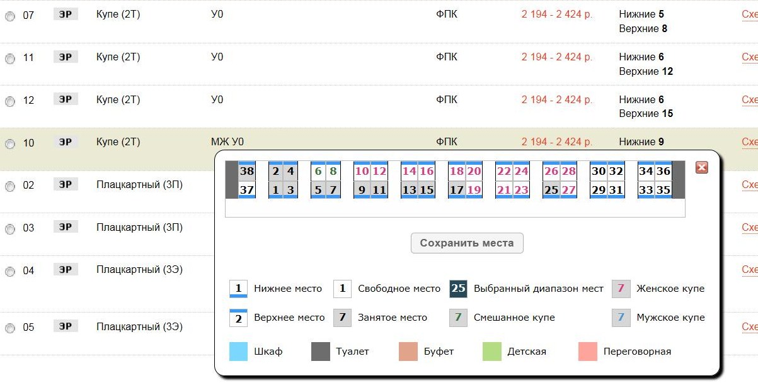The width and height of the screenshot is (758, 388).
Task: Open the seat scheme link for wagon 03
Action: (x=749, y=228)
